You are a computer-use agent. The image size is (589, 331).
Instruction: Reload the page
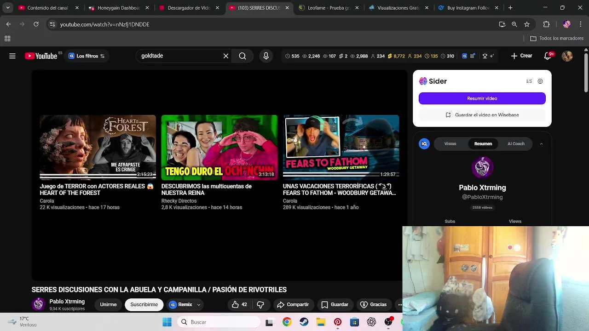pos(36,24)
